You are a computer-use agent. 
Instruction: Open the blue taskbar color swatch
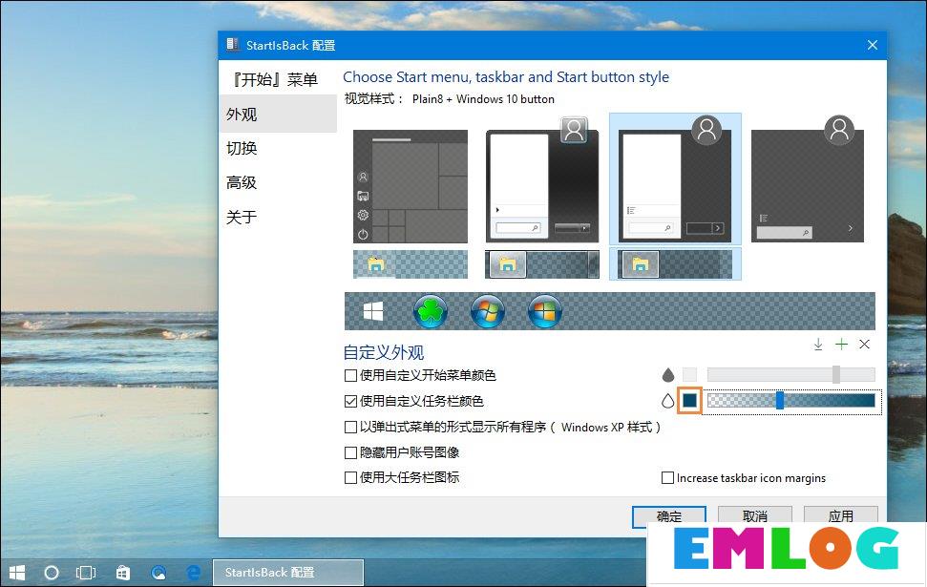689,401
